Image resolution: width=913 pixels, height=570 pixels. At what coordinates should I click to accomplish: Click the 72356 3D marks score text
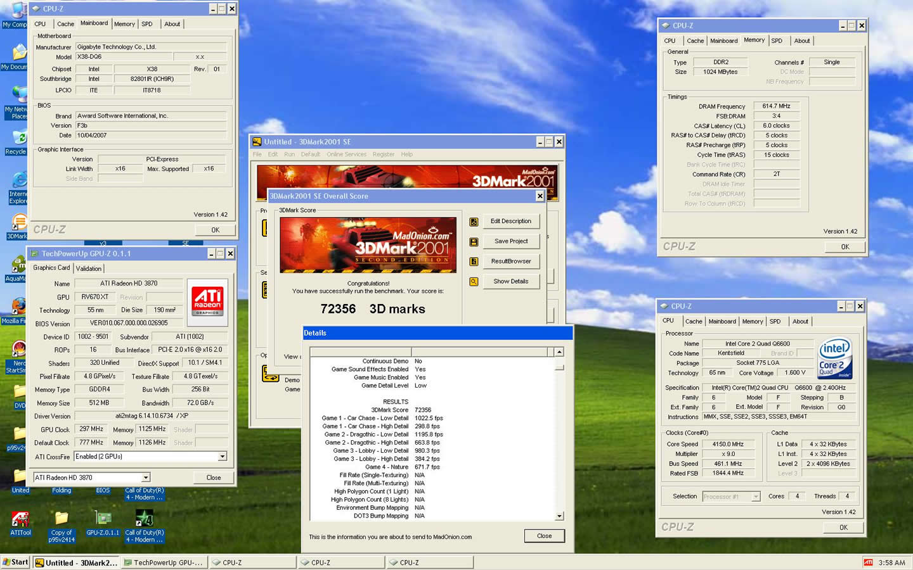tap(373, 309)
